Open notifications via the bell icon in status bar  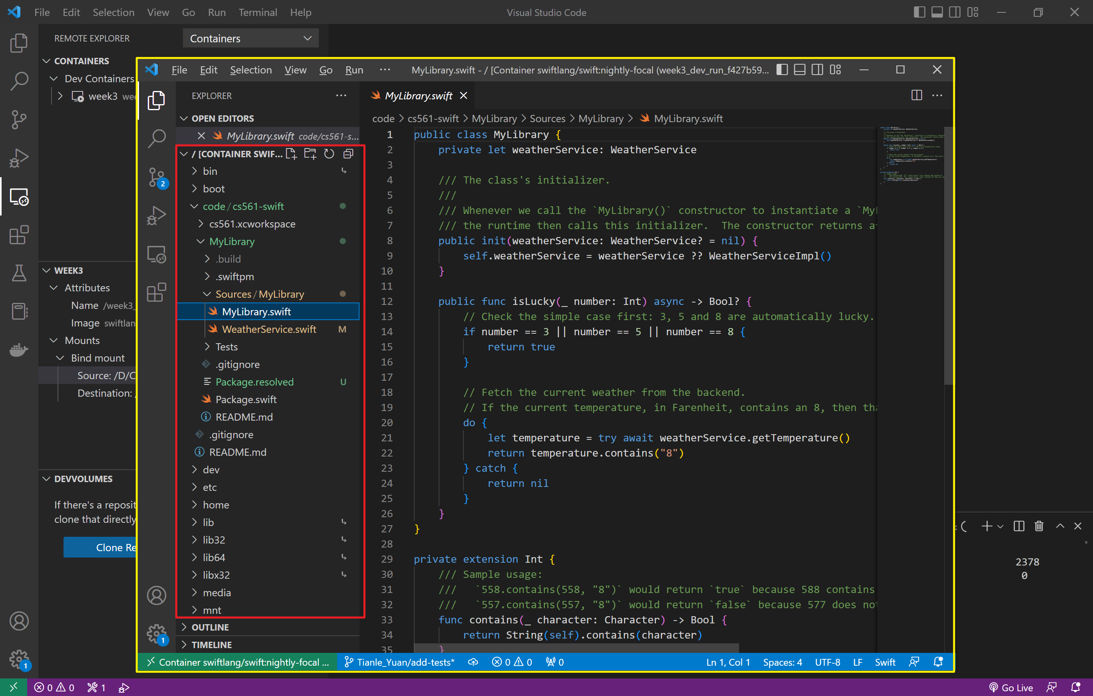939,662
